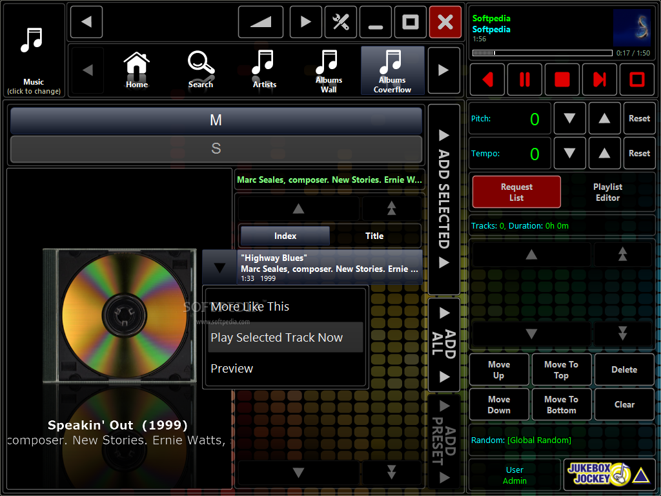Click Move Up button

(499, 370)
